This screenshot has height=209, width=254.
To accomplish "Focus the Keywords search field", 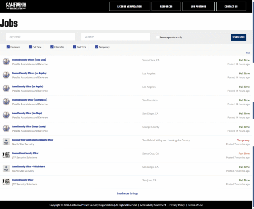I will coord(40,37).
